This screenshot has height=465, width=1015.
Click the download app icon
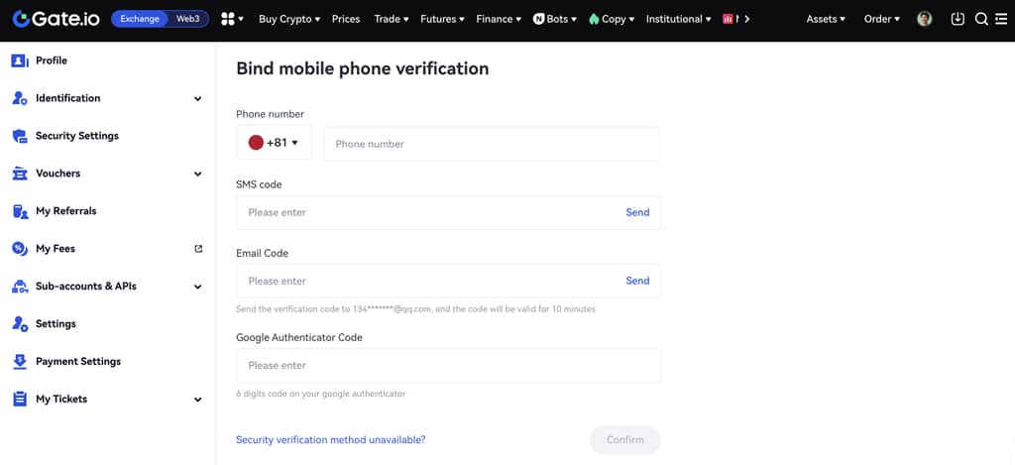[x=958, y=19]
